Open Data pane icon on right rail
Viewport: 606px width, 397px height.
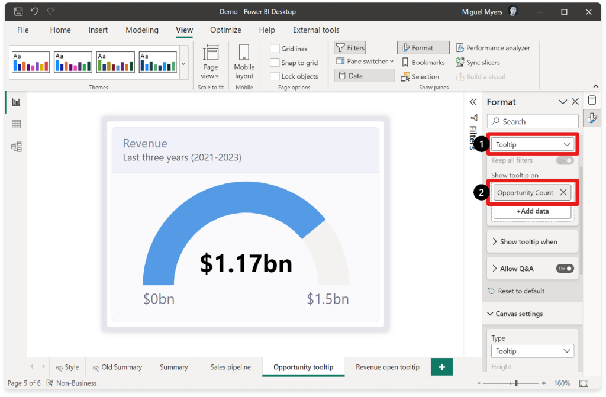tap(592, 101)
